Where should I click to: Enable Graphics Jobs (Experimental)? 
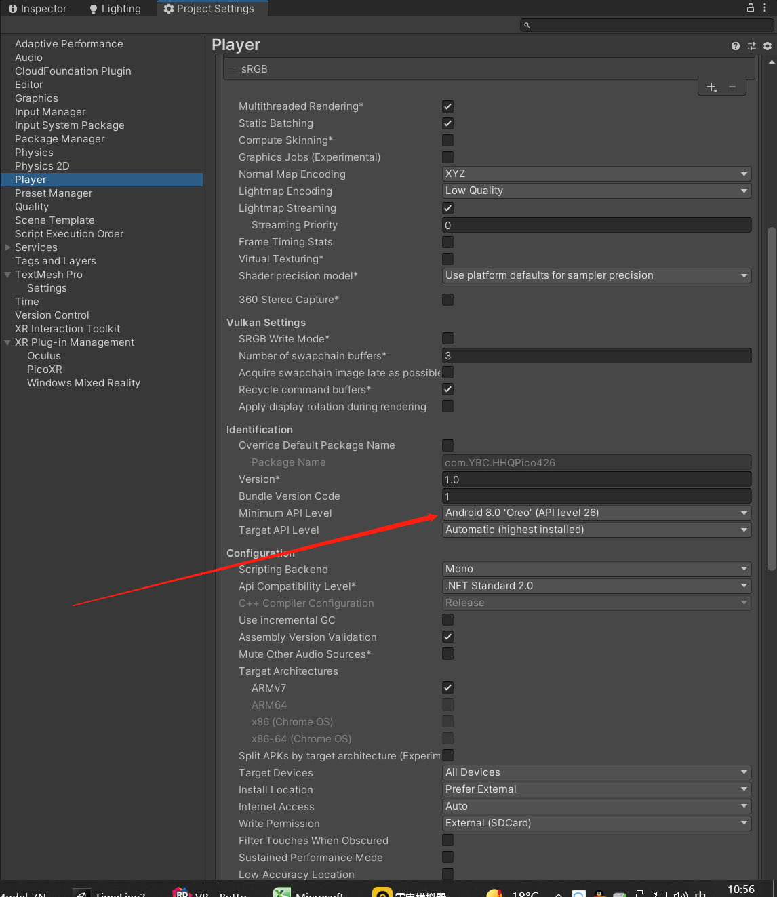447,157
